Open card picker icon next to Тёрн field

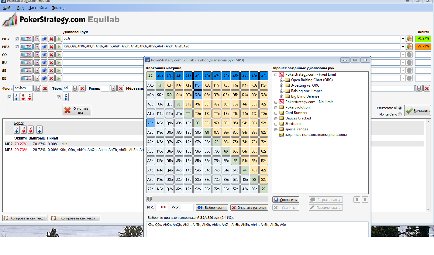coord(75,88)
